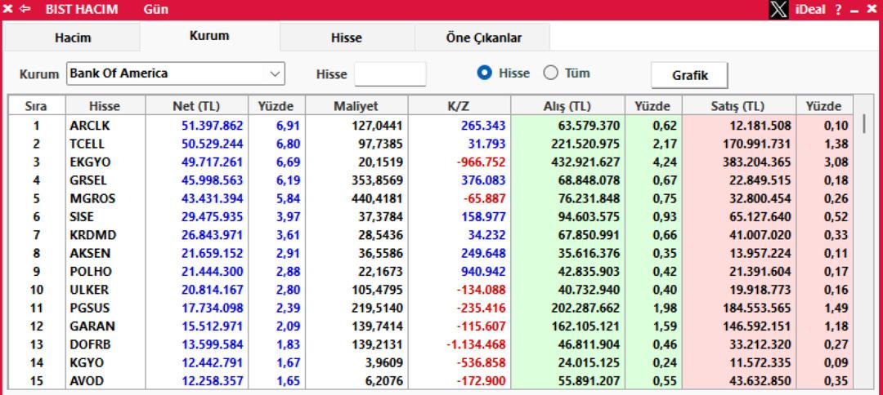Switch to the Öne Çıkanlar tab

point(482,38)
